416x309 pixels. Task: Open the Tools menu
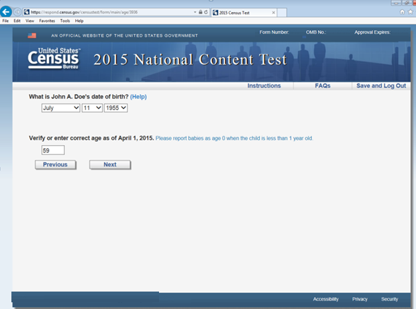point(65,21)
